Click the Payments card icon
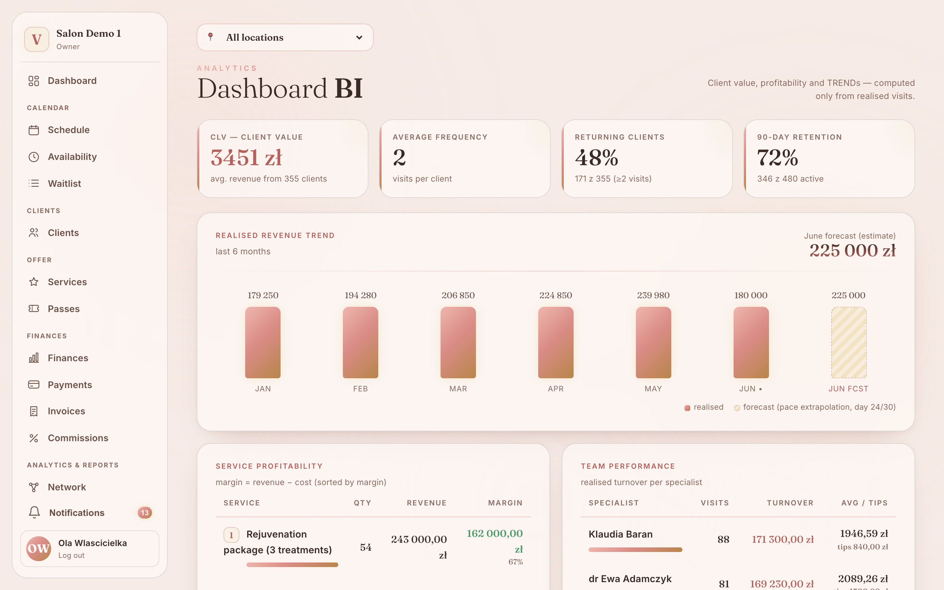The image size is (944, 590). 34,385
